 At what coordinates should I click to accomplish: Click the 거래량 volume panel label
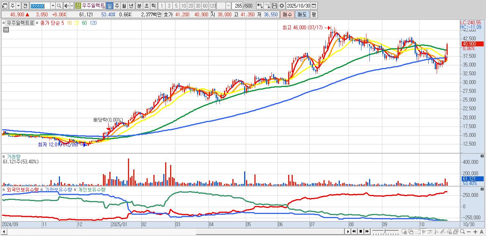[x=13, y=157]
